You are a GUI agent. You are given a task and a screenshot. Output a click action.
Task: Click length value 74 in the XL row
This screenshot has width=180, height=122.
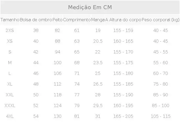click(77, 84)
